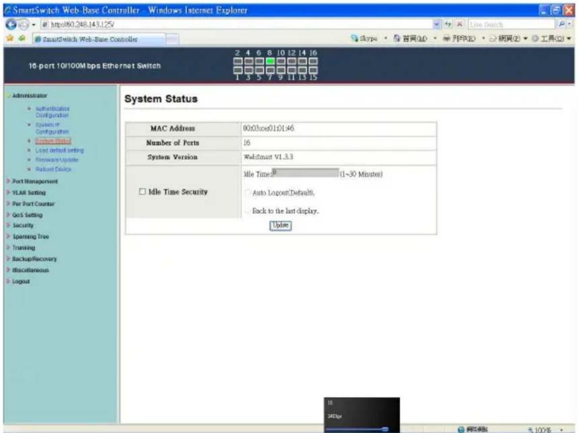The width and height of the screenshot is (578, 433).
Task: Open the search options dropdown arrow
Action: [569, 24]
